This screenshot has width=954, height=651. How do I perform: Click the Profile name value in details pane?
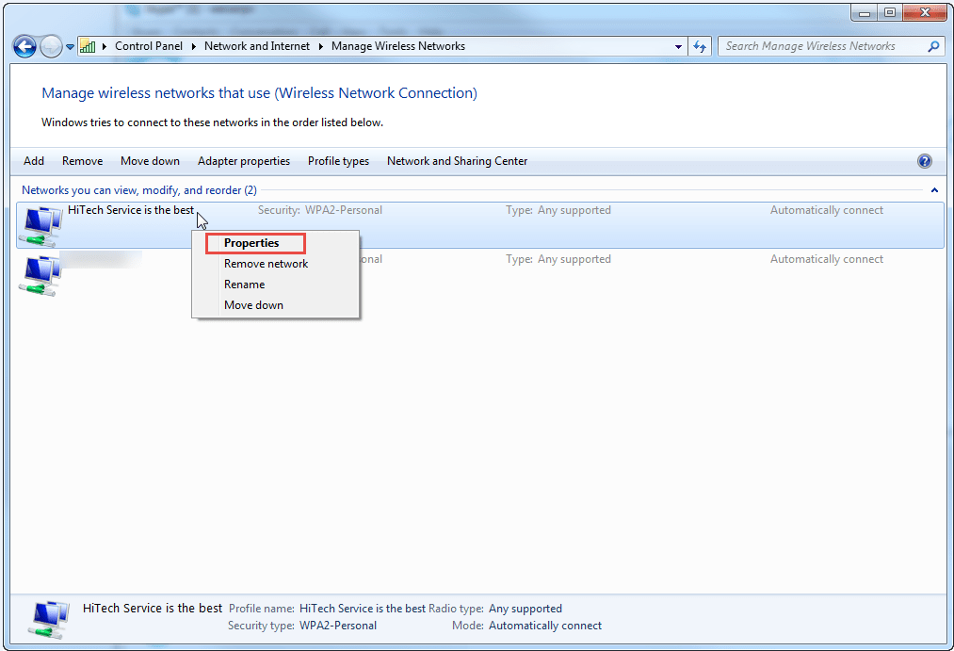pos(363,609)
